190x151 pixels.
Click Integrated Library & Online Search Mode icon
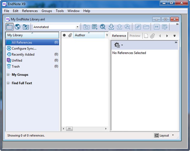tap(26, 27)
